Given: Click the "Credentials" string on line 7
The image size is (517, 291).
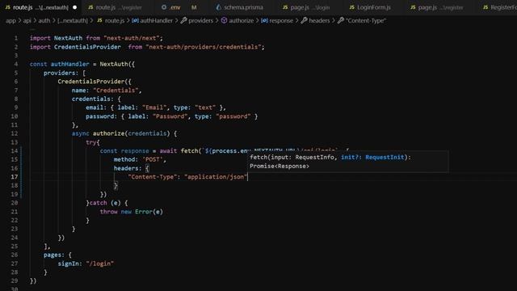Looking at the screenshot, I should pyautogui.click(x=116, y=90).
